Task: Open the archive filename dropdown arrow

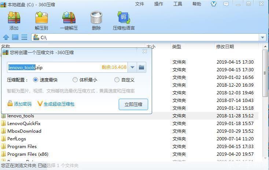Action: (132, 67)
